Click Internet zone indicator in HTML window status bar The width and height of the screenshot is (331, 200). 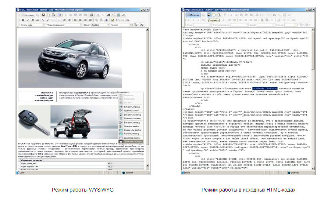click(293, 172)
